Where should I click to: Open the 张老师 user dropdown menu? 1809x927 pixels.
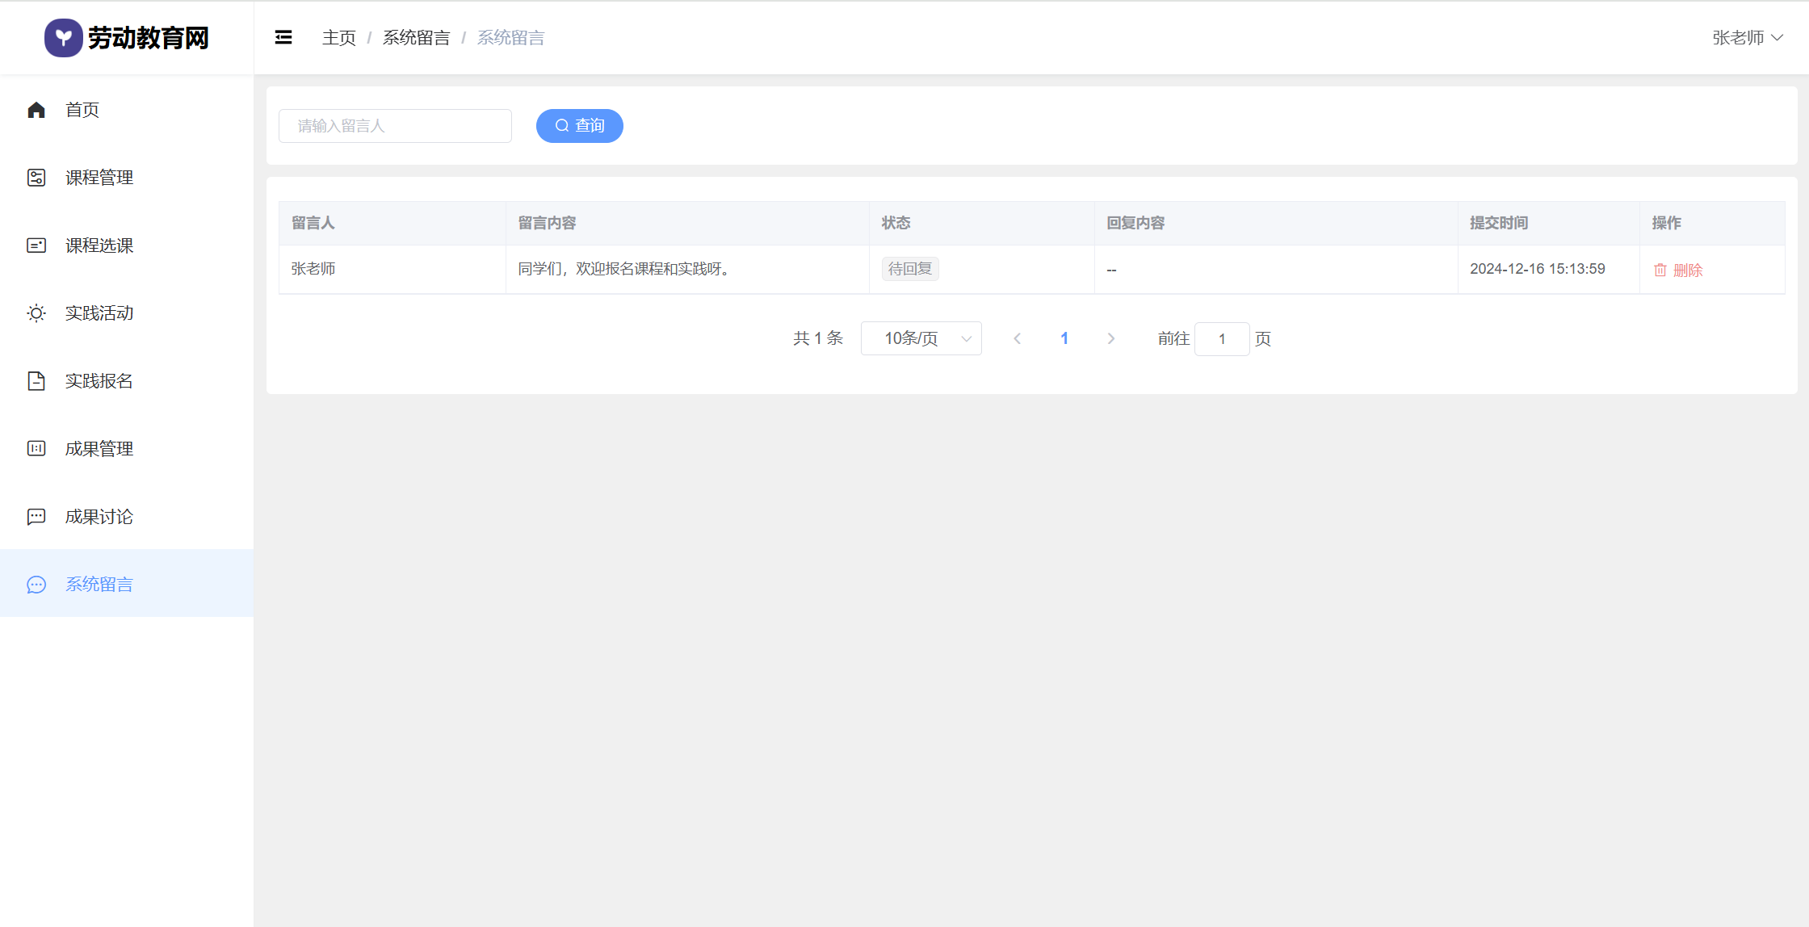click(x=1747, y=38)
